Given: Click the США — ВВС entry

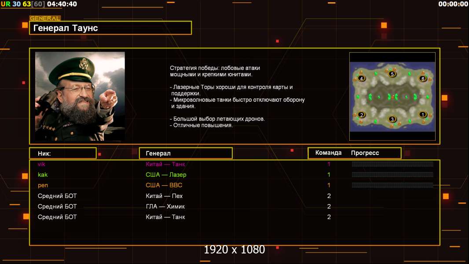Looking at the screenshot, I should 164,185.
